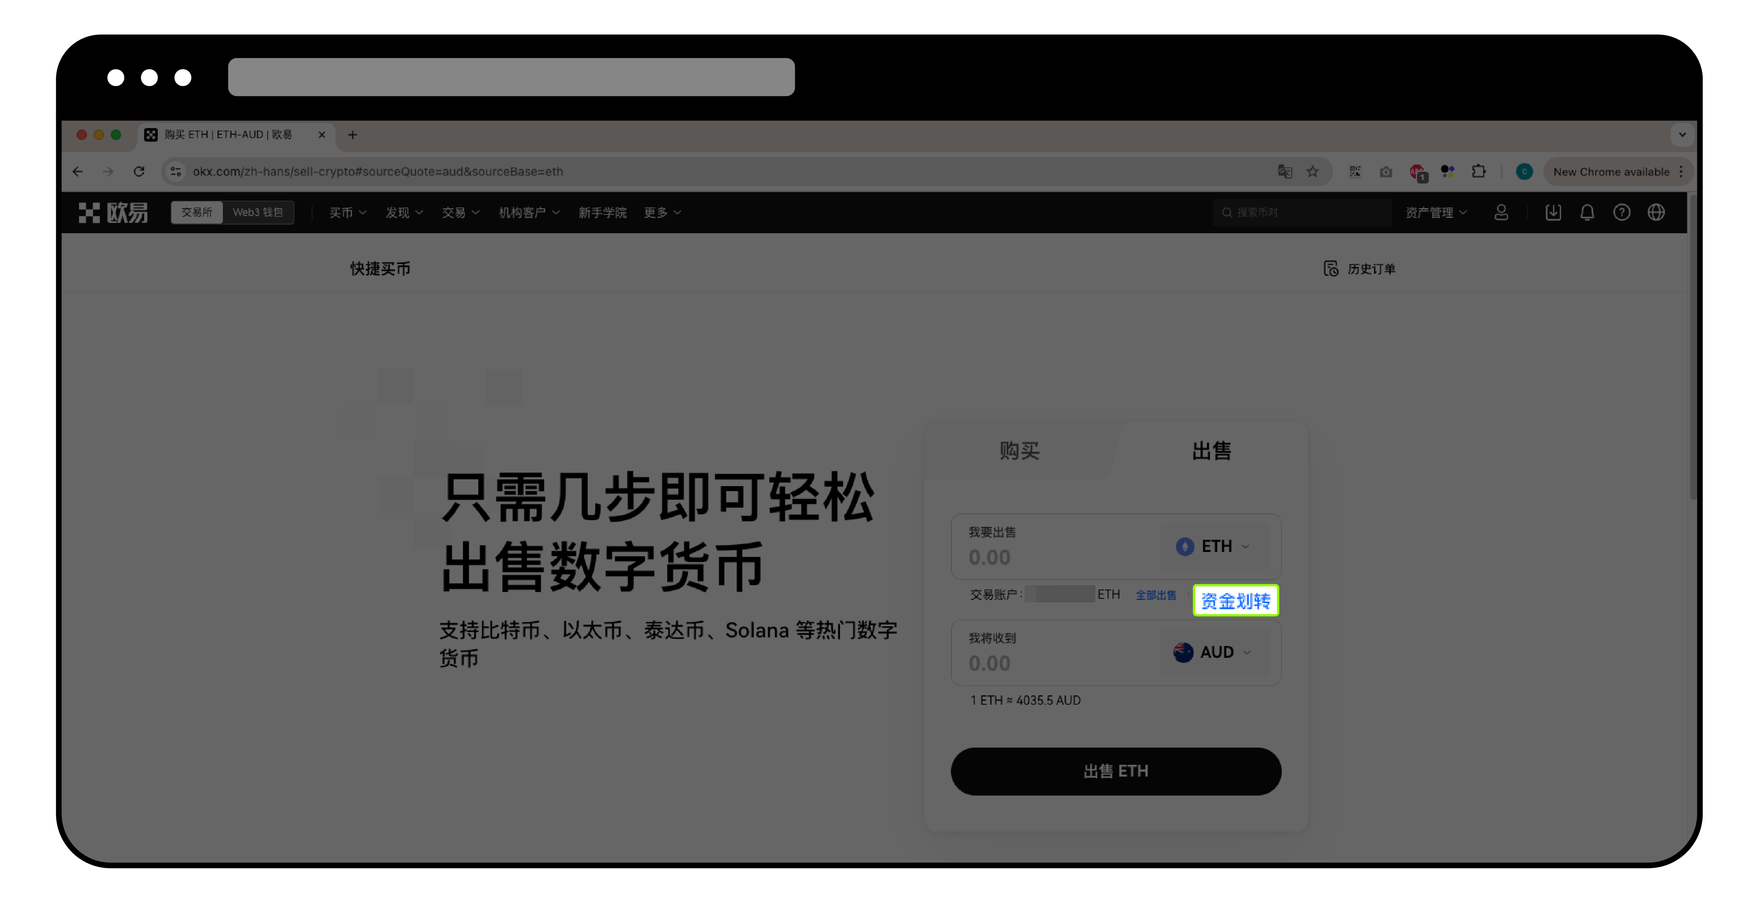
Task: Expand the 交易 menu
Action: pyautogui.click(x=461, y=213)
